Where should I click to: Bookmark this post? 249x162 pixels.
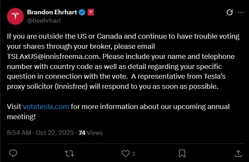(182, 153)
